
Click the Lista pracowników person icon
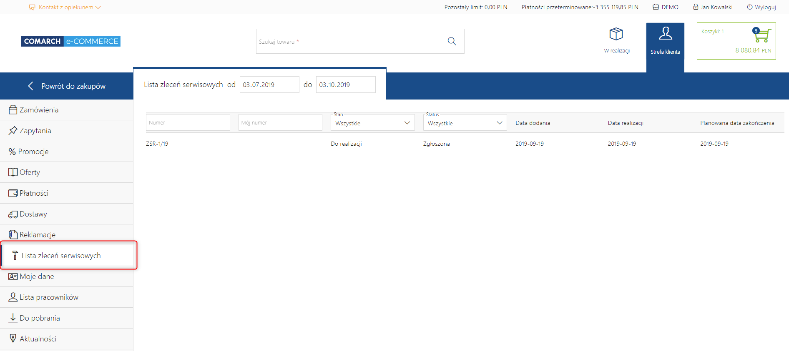point(13,297)
